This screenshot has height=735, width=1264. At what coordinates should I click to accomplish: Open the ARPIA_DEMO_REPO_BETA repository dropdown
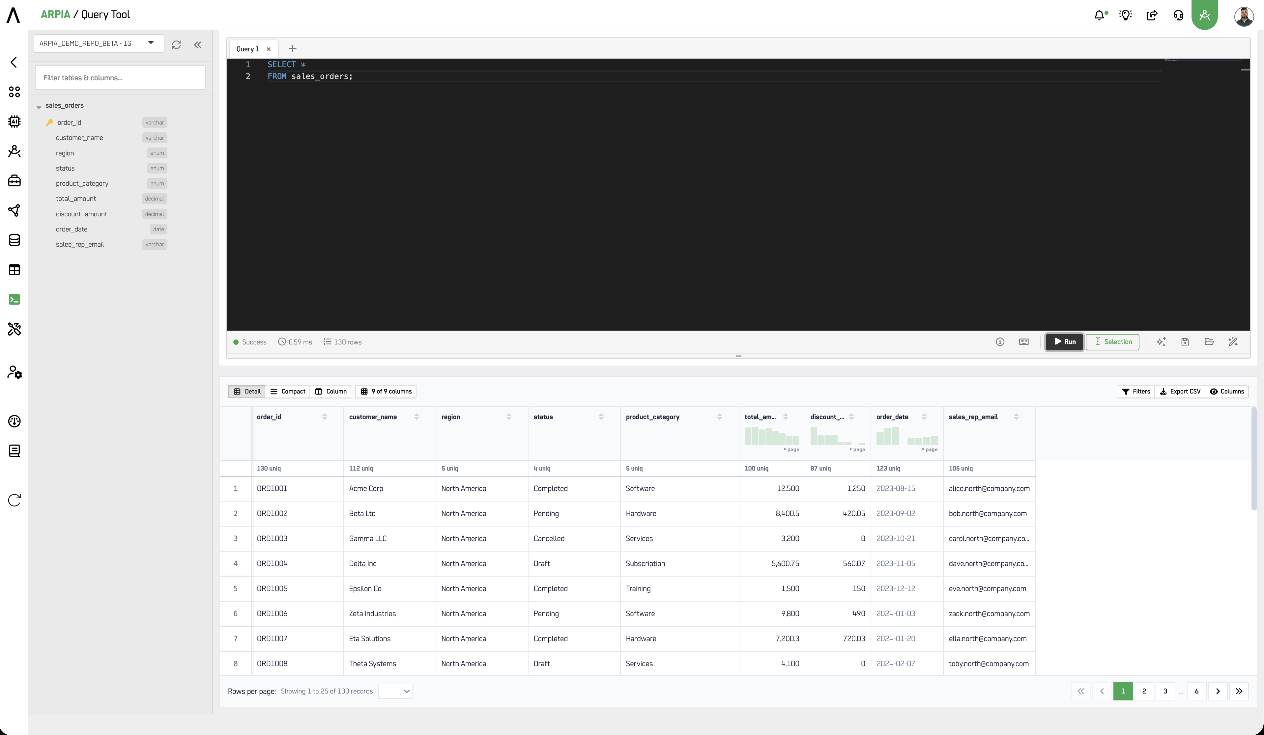tap(98, 43)
